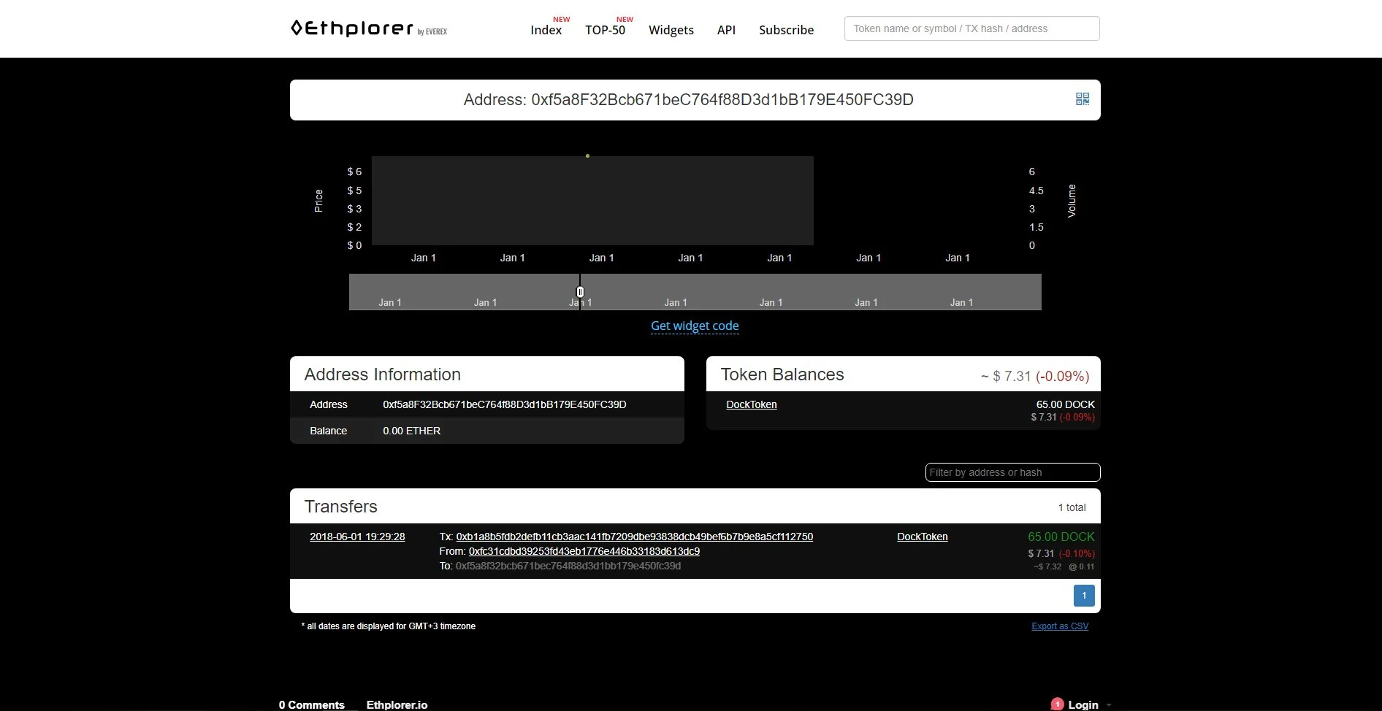Click the 0.00 ETHER balance value
The image size is (1382, 711).
click(411, 431)
